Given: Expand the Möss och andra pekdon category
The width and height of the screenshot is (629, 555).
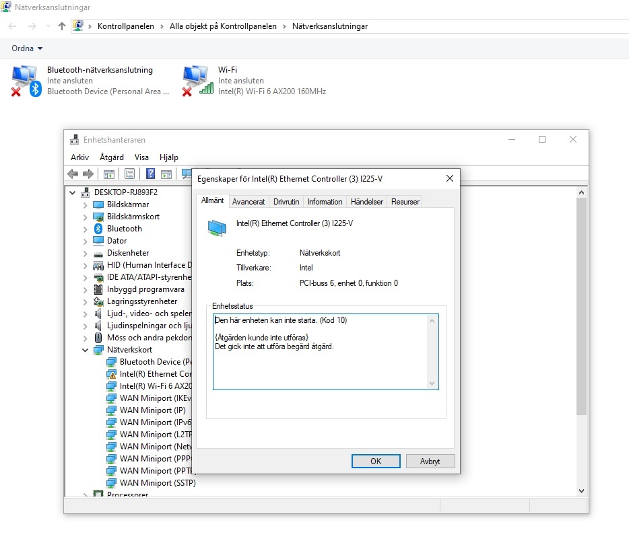Looking at the screenshot, I should pyautogui.click(x=85, y=338).
